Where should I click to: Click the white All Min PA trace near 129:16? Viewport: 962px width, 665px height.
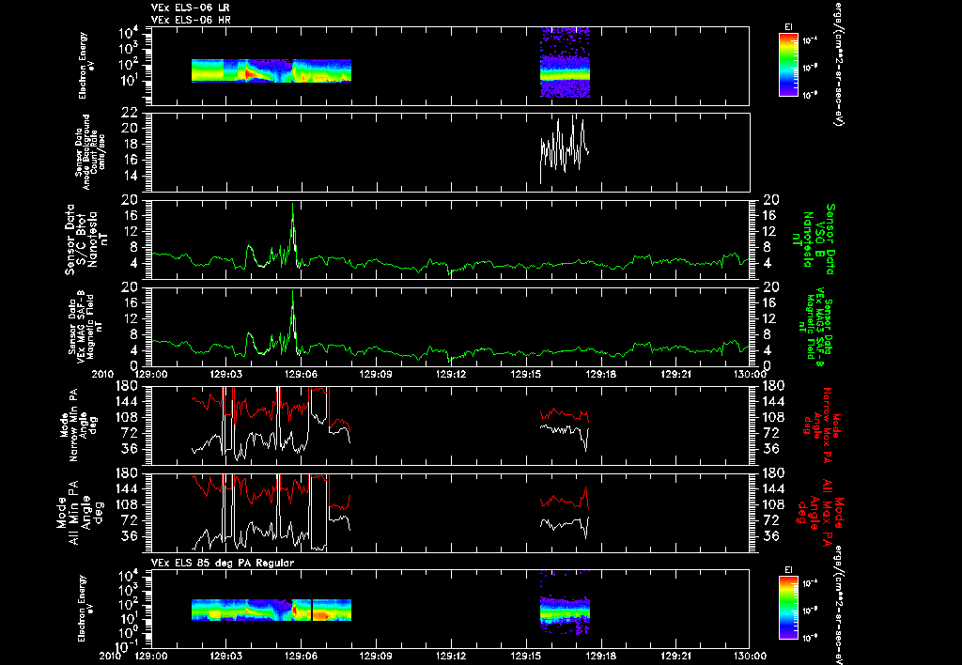click(565, 524)
